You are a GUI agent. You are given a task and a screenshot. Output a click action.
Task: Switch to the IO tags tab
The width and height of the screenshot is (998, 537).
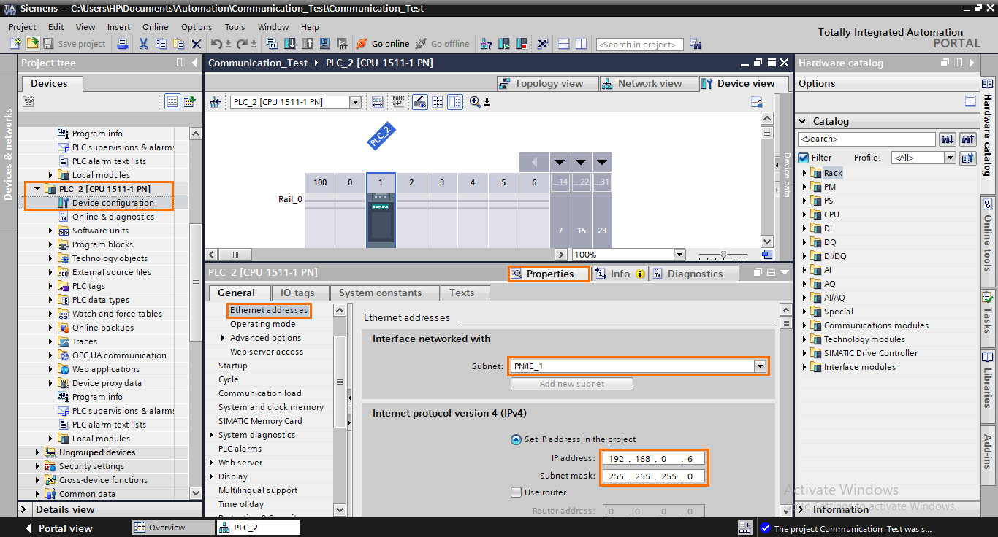click(300, 293)
